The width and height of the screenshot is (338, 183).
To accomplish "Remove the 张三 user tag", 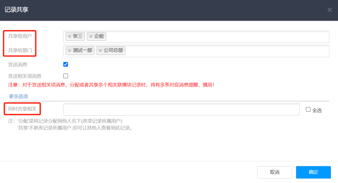I will [69, 37].
